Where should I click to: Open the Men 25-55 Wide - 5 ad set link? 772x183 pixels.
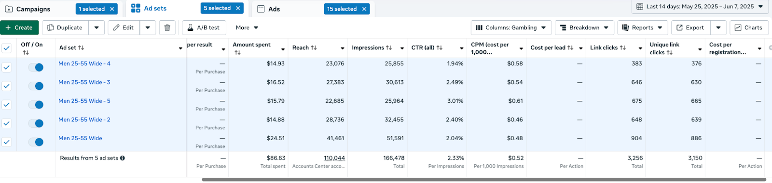(x=84, y=101)
